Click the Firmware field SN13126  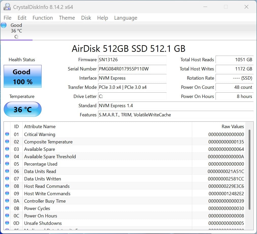coord(132,59)
